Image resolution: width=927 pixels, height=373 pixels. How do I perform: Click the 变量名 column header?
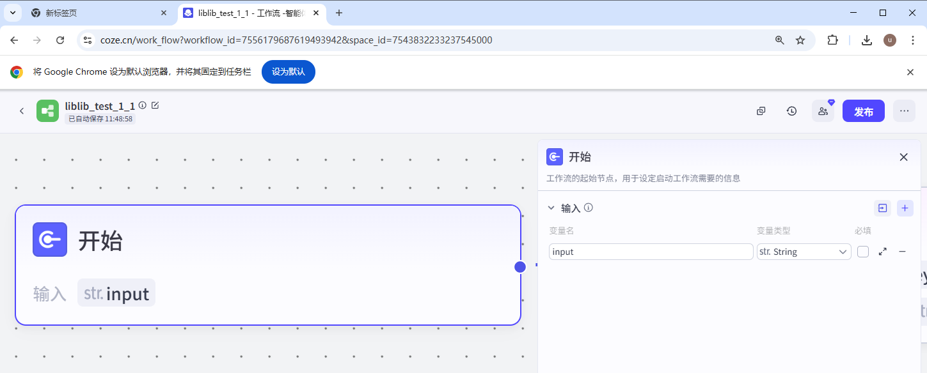click(x=562, y=231)
